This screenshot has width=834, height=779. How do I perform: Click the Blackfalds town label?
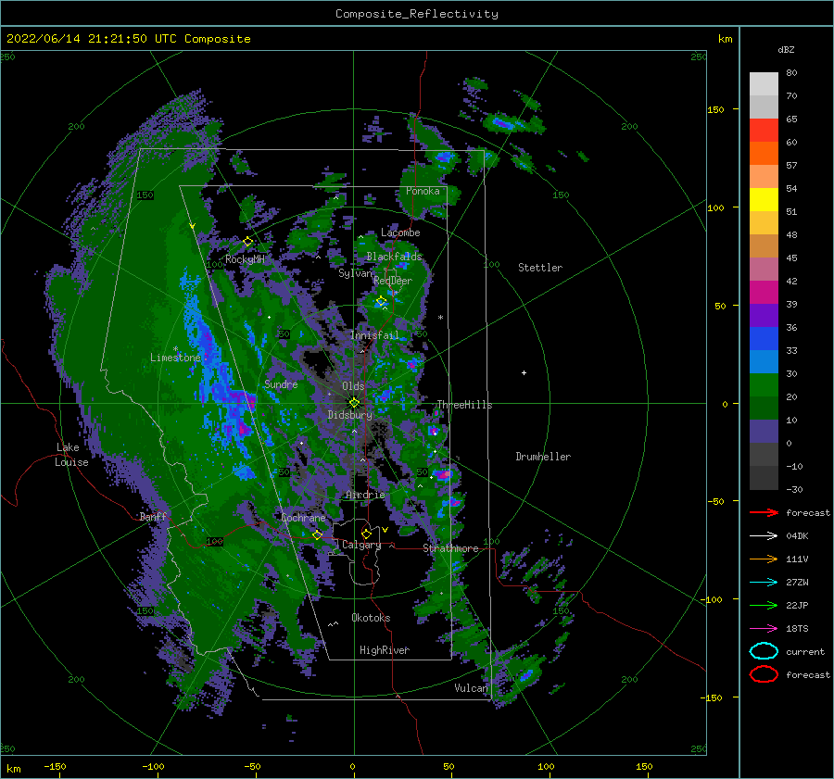(x=394, y=257)
